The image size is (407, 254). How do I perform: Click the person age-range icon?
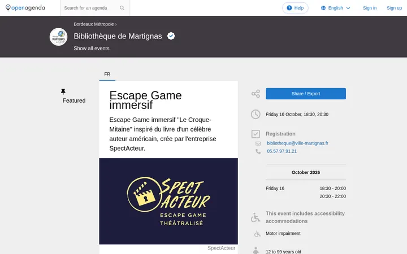[256, 251]
